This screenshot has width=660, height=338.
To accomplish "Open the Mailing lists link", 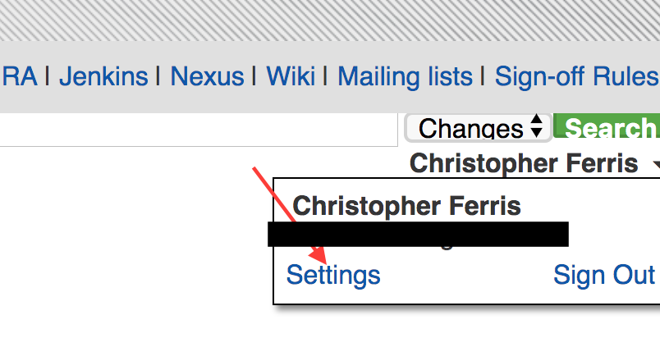I will tap(405, 76).
